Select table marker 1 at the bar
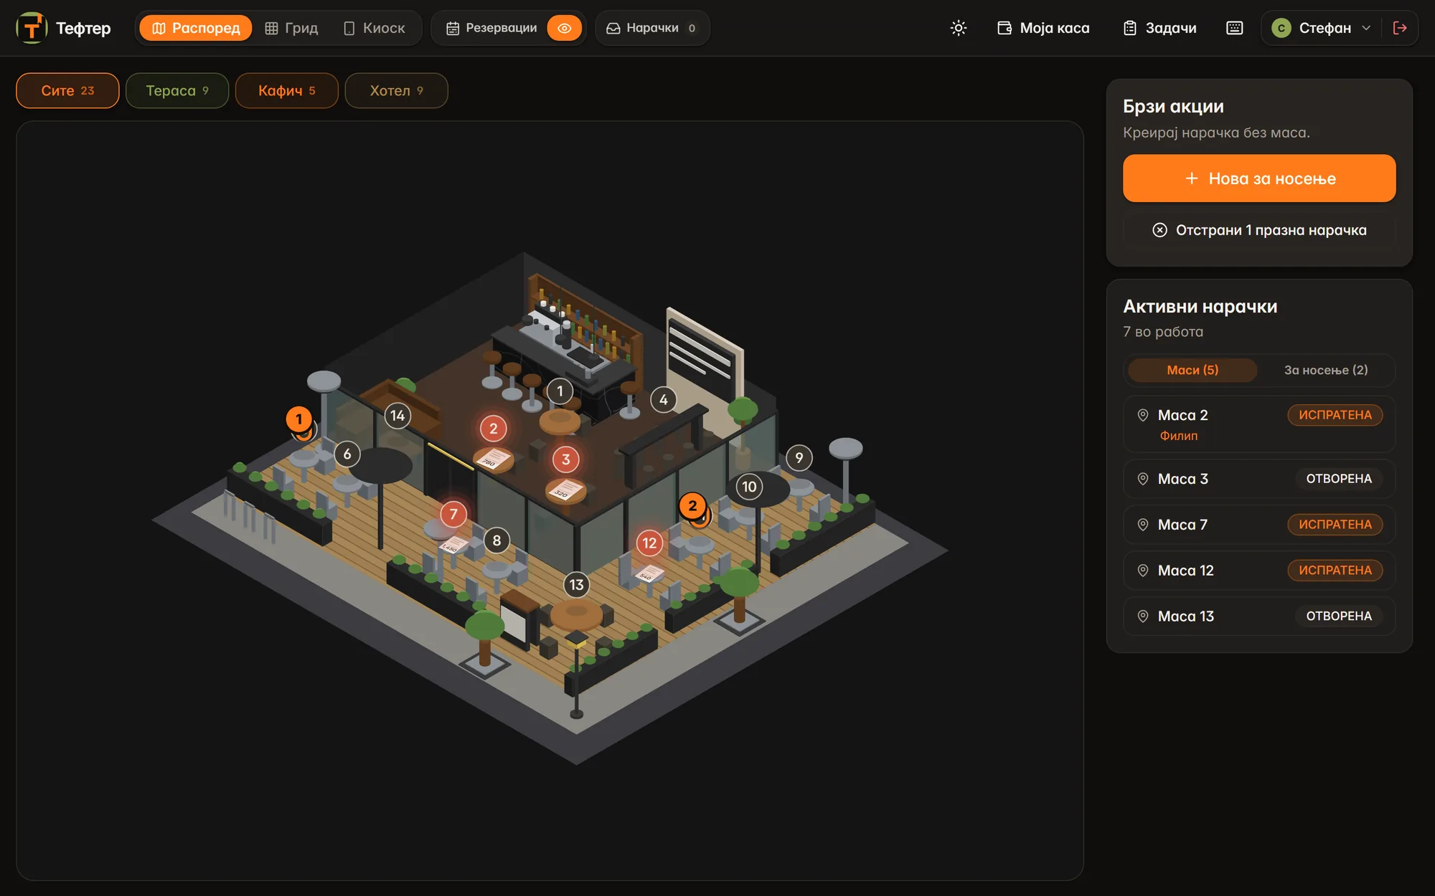Viewport: 1435px width, 896px height. (x=560, y=391)
